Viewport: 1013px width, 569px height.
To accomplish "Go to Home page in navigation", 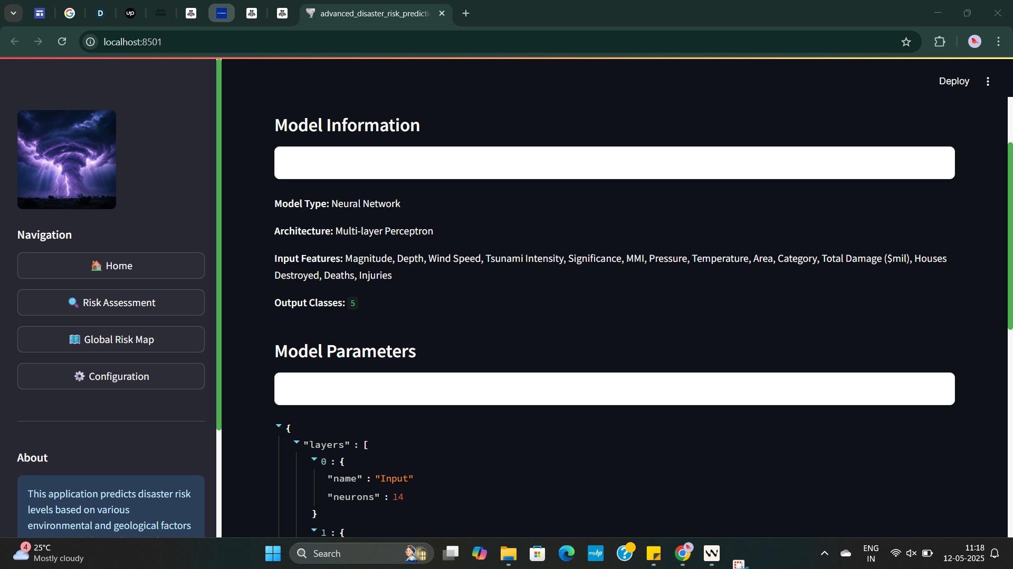I will 111,266.
